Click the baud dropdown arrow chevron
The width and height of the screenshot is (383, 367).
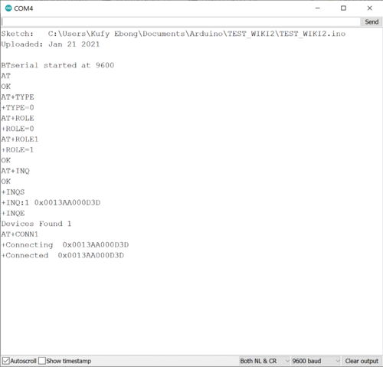[x=338, y=361]
